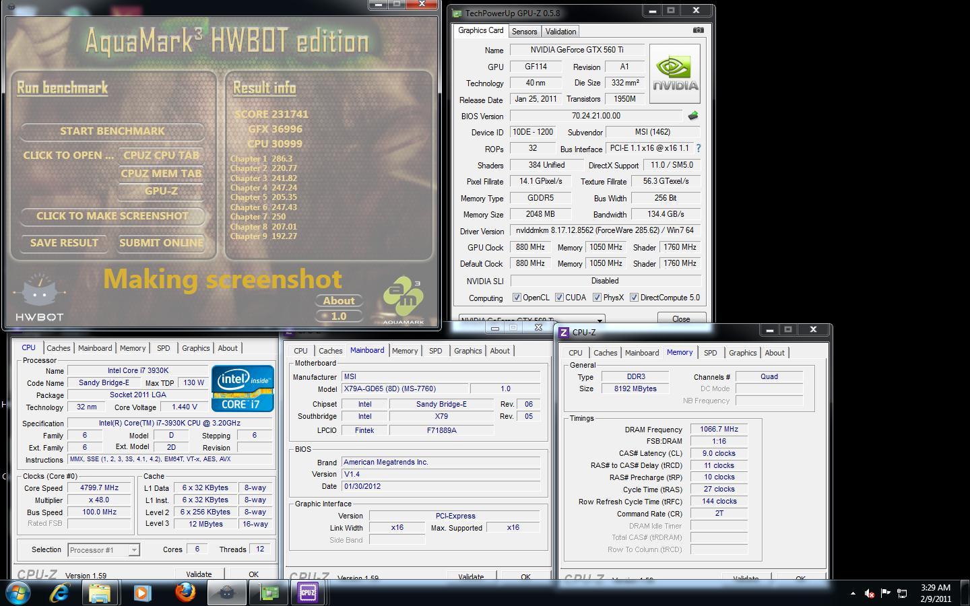
Task: Click CLICK TO MAKE SCREENSHOT button
Action: [x=112, y=216]
